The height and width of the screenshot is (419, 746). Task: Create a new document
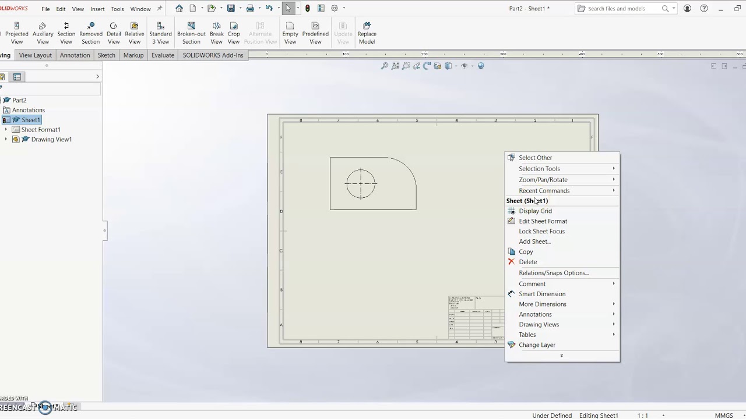pyautogui.click(x=193, y=9)
